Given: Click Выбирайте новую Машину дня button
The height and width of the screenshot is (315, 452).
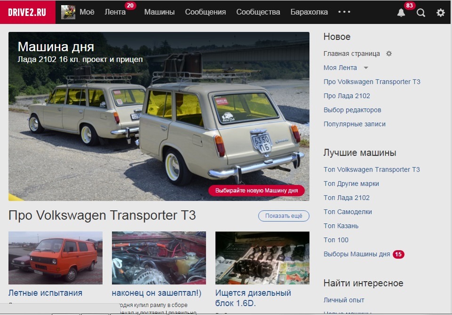Looking at the screenshot, I should point(256,190).
